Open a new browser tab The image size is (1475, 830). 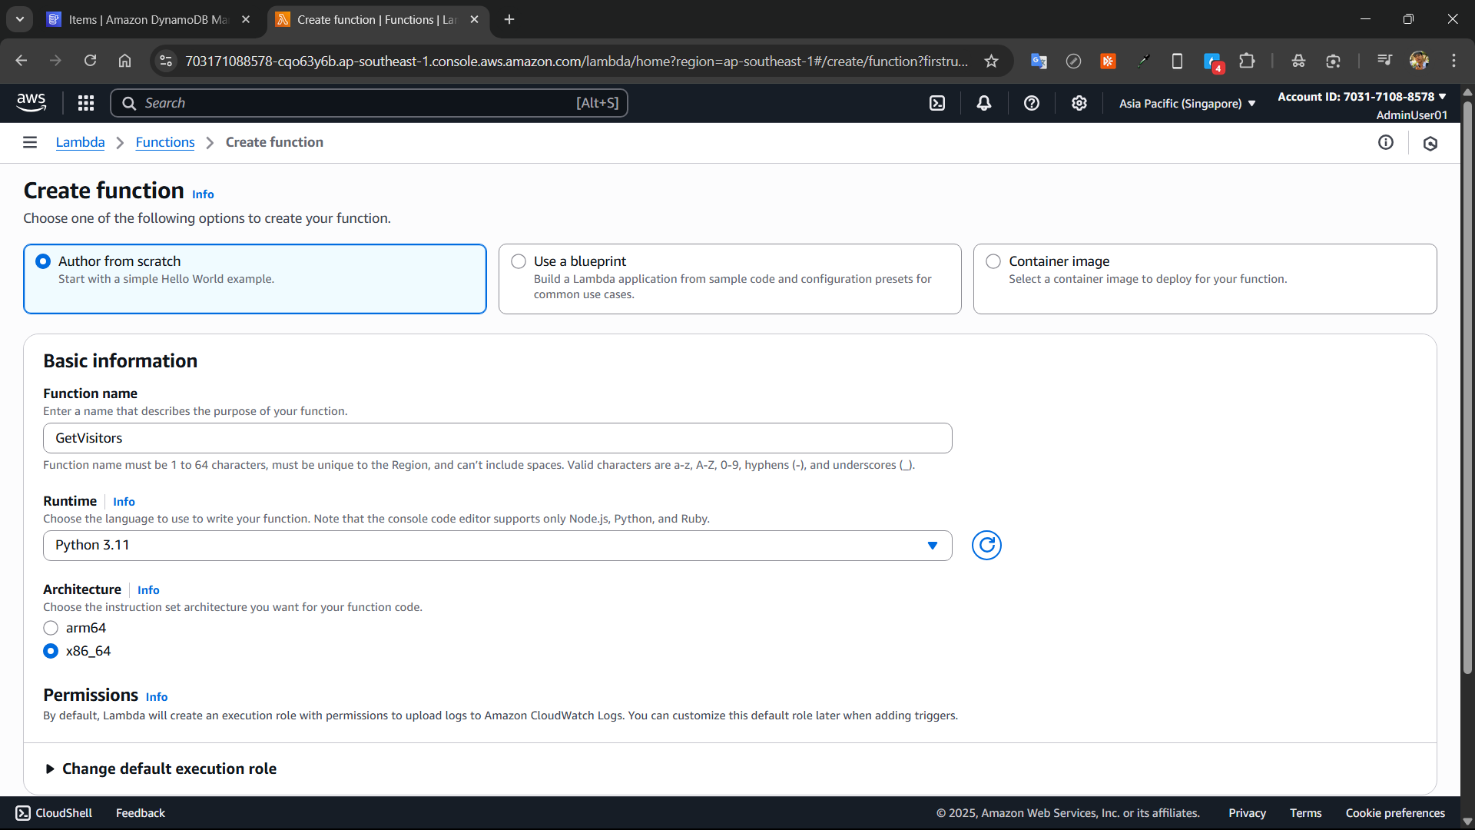(509, 19)
